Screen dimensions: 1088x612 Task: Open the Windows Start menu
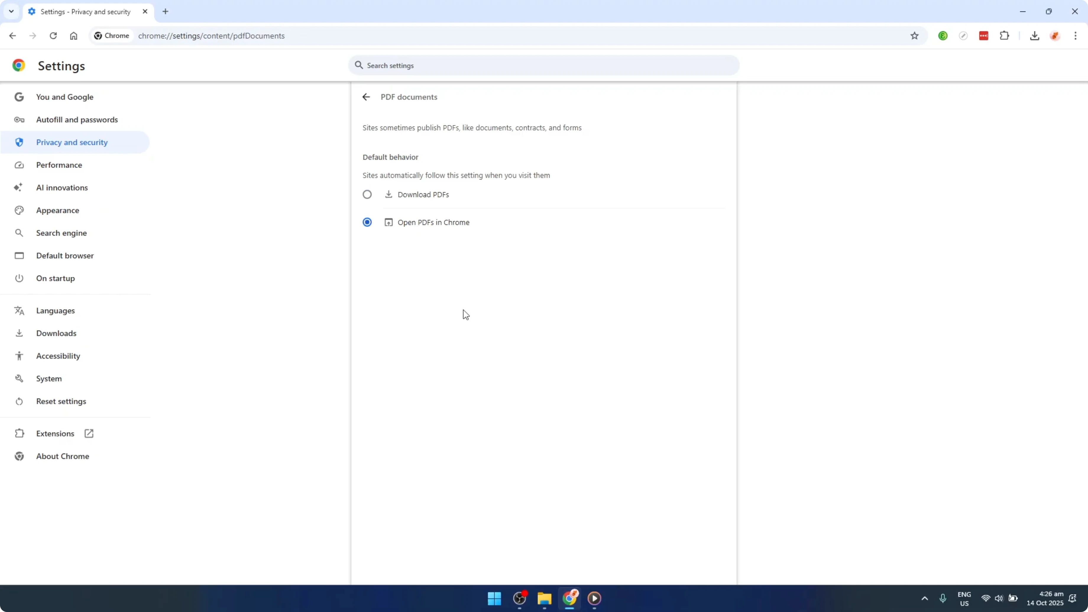[x=494, y=598]
